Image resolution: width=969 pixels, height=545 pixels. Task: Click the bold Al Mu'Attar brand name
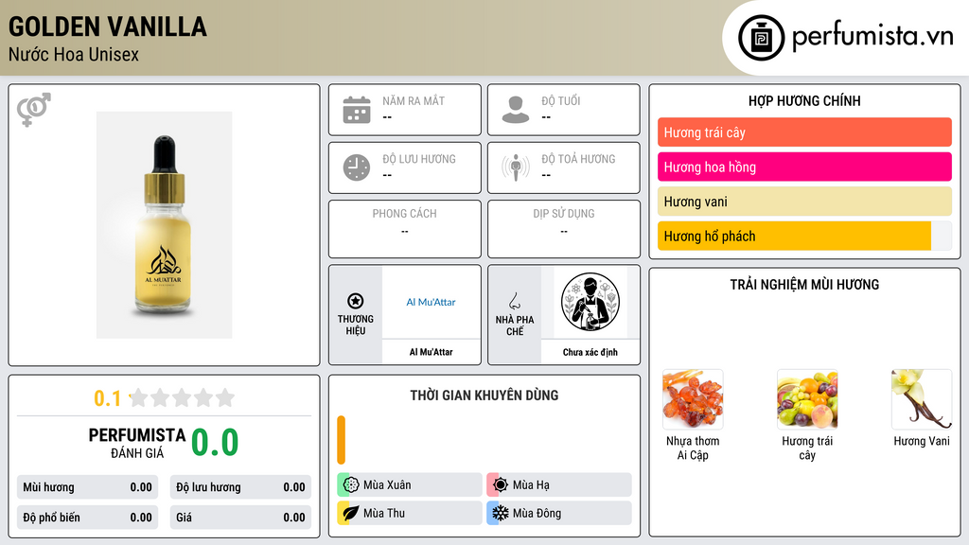tap(431, 352)
